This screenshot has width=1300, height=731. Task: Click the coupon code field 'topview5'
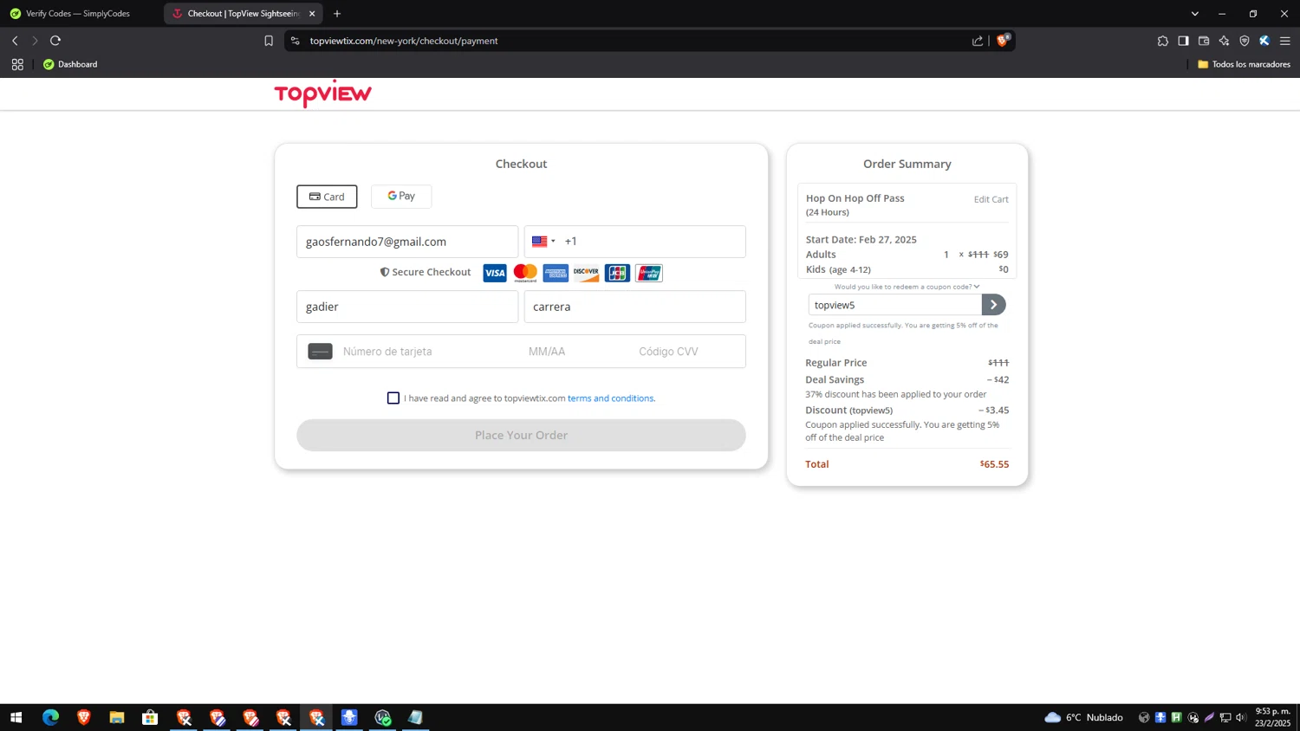point(894,305)
